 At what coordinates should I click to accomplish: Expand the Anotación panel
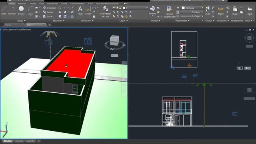click(87, 21)
